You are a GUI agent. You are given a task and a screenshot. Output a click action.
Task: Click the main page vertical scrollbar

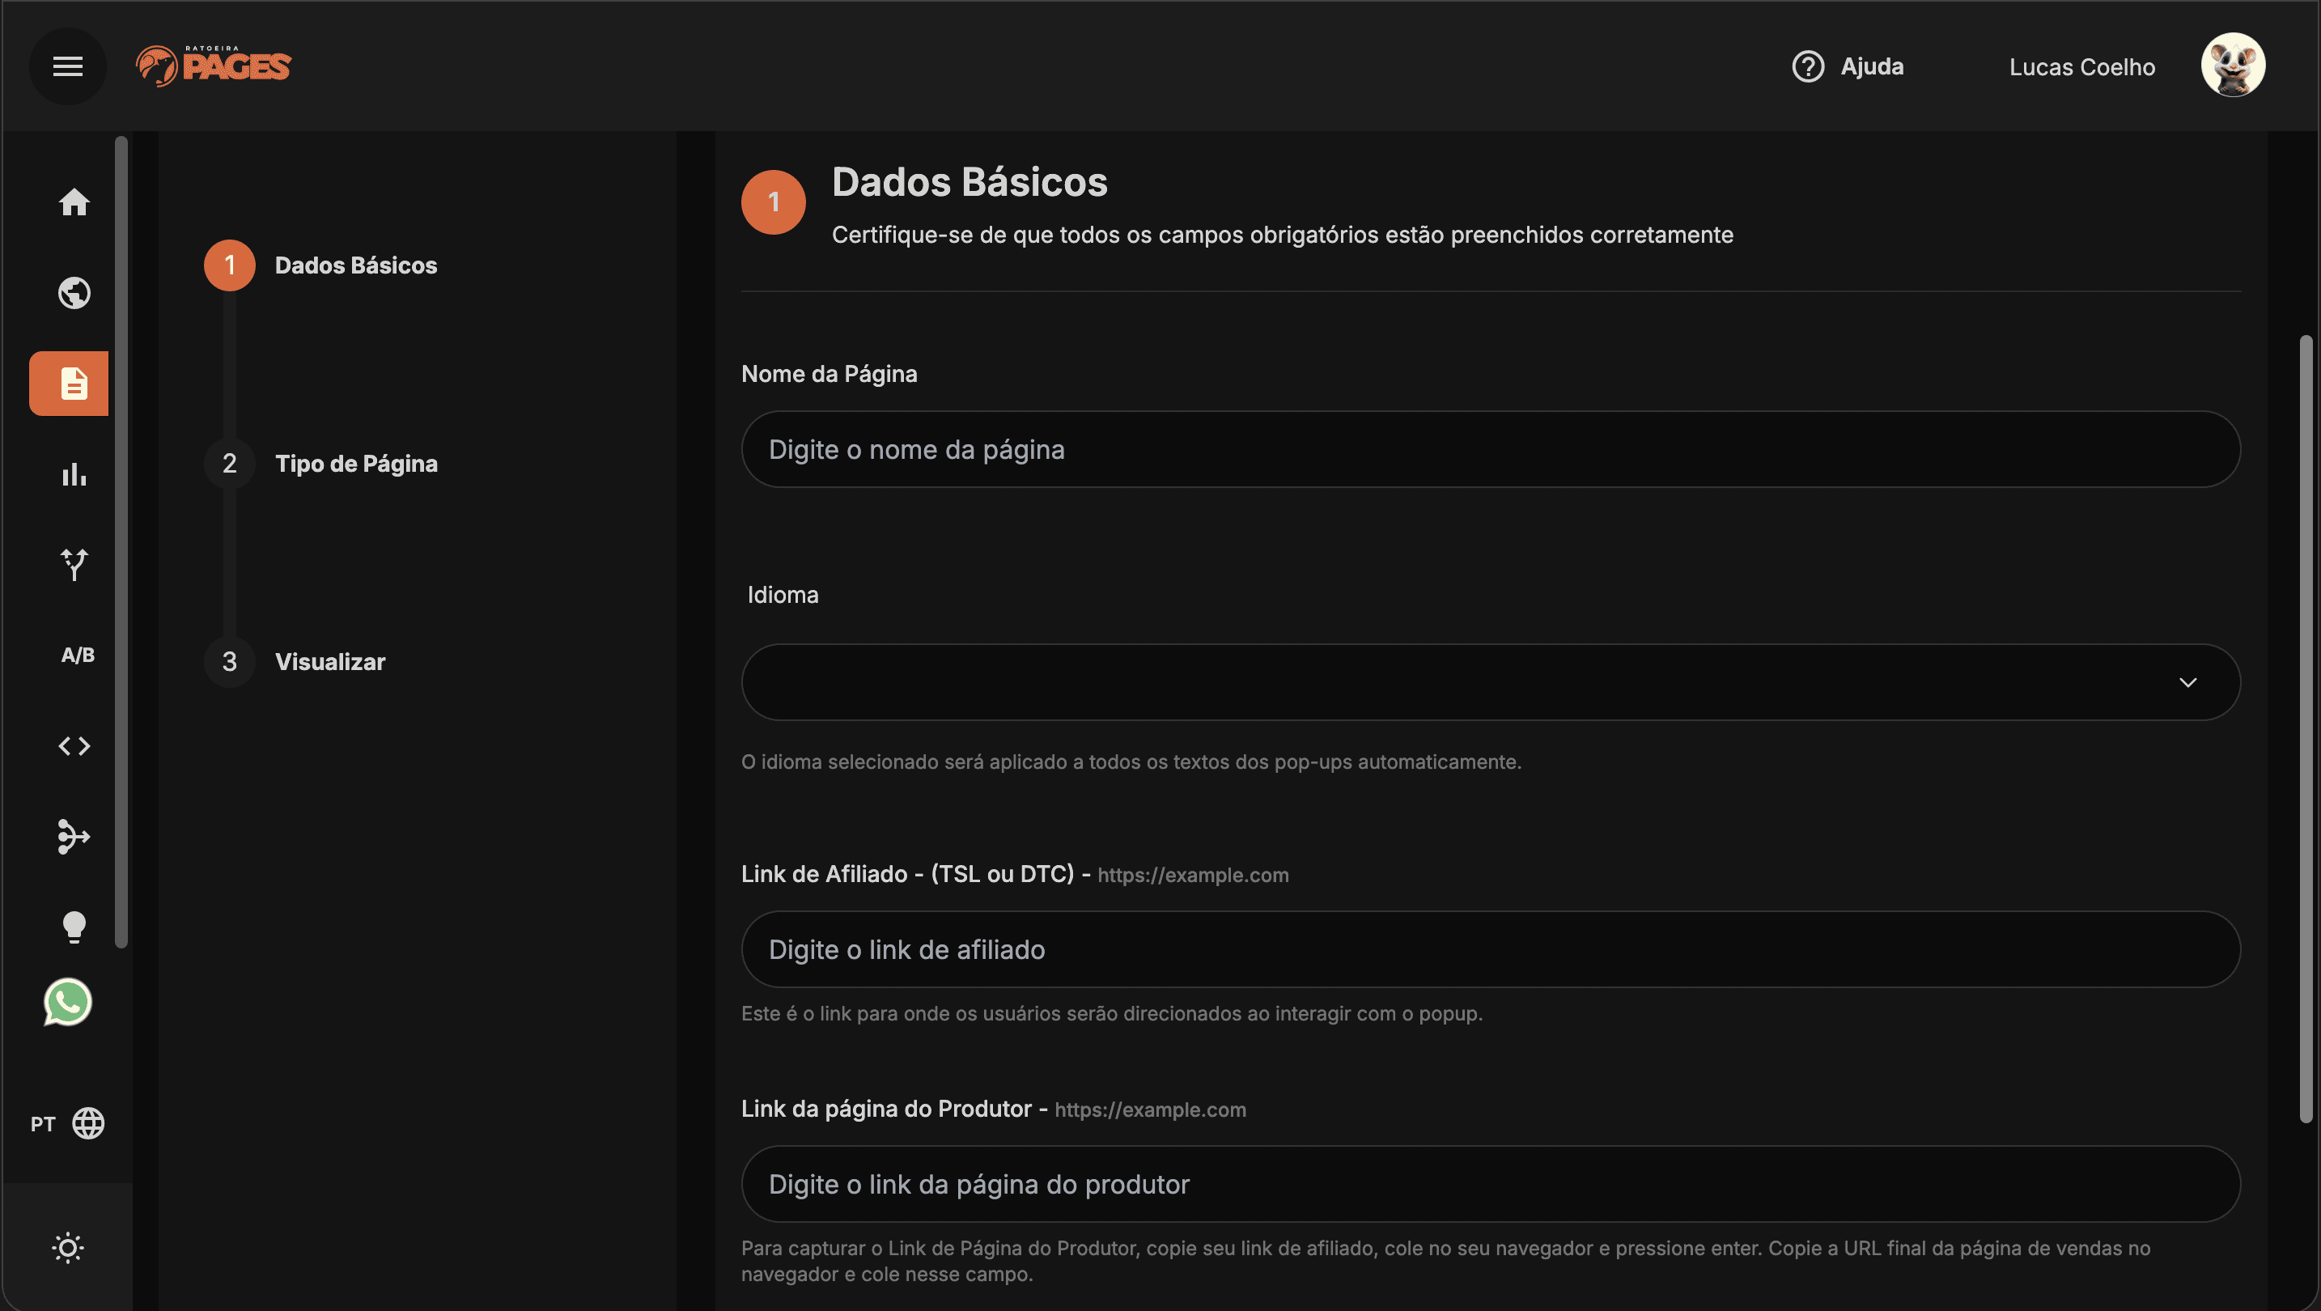click(2305, 728)
